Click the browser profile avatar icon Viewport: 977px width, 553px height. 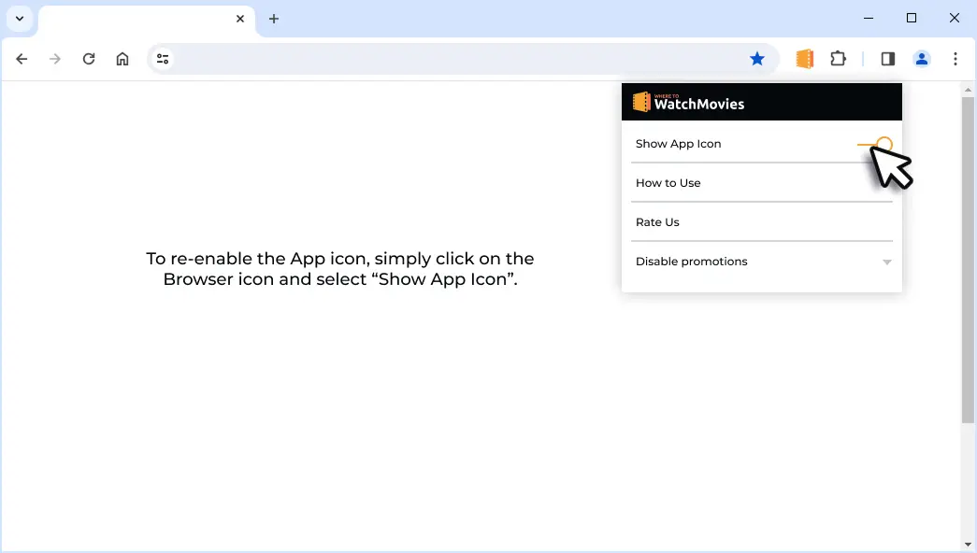[922, 58]
